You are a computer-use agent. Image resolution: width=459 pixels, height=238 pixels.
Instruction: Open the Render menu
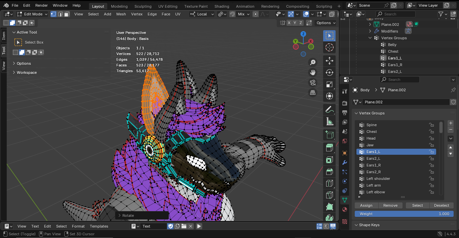pyautogui.click(x=41, y=5)
